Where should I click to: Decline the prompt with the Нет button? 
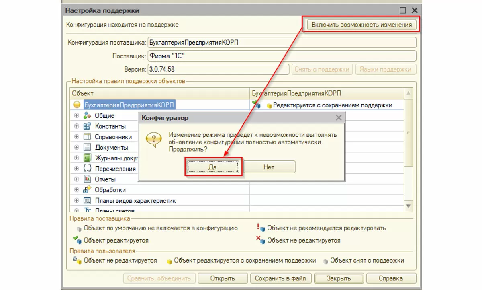point(269,167)
